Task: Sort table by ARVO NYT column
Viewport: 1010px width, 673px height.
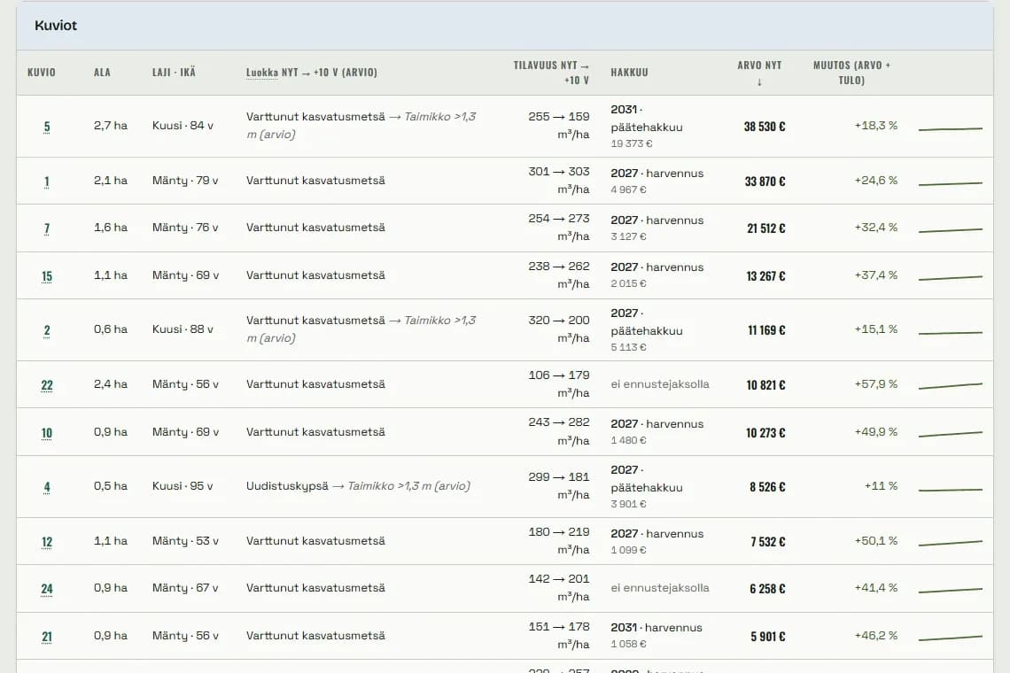Action: 759,73
